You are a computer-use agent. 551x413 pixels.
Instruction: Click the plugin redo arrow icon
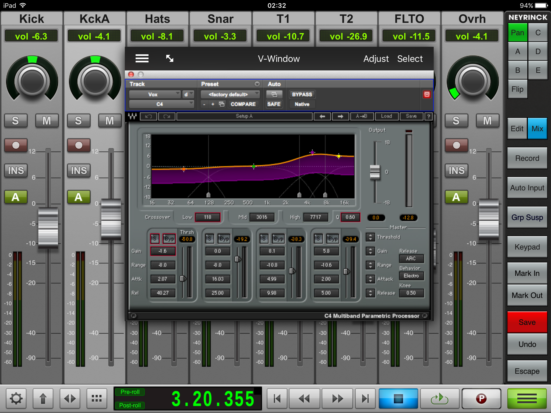(167, 116)
